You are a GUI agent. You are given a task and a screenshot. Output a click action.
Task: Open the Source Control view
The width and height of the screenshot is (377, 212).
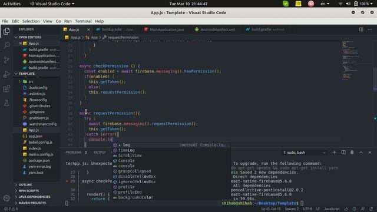point(6,59)
